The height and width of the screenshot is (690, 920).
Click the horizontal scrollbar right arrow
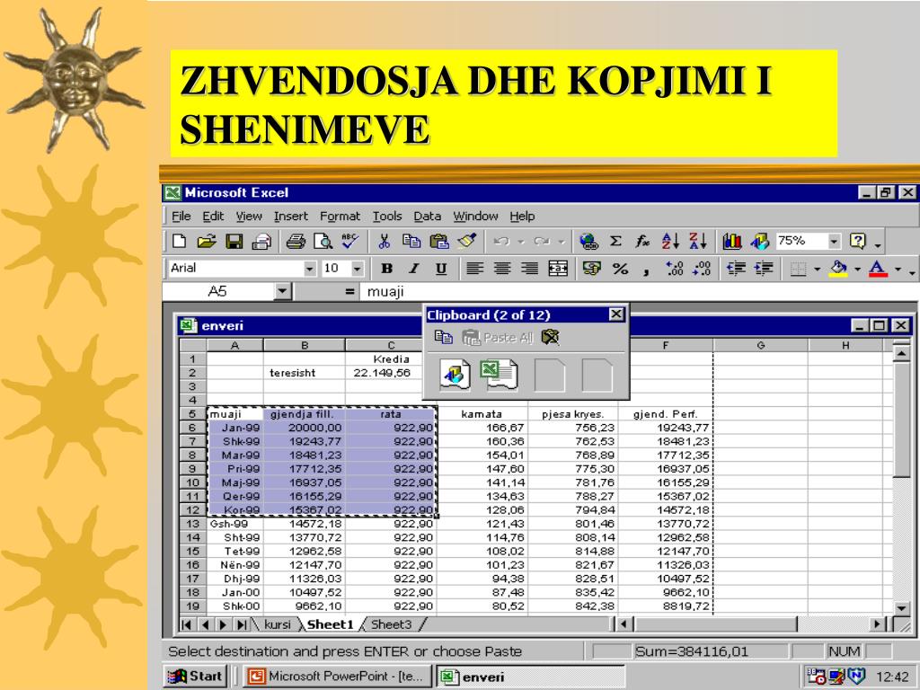point(877,624)
